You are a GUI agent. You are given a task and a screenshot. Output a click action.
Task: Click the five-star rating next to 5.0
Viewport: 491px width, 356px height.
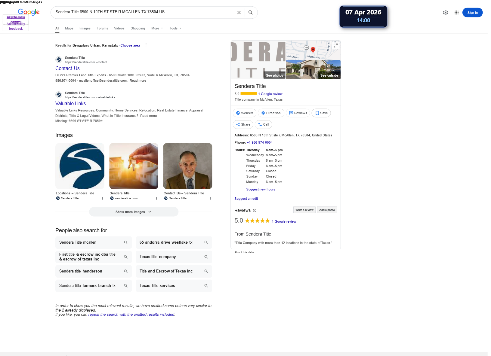(x=257, y=221)
